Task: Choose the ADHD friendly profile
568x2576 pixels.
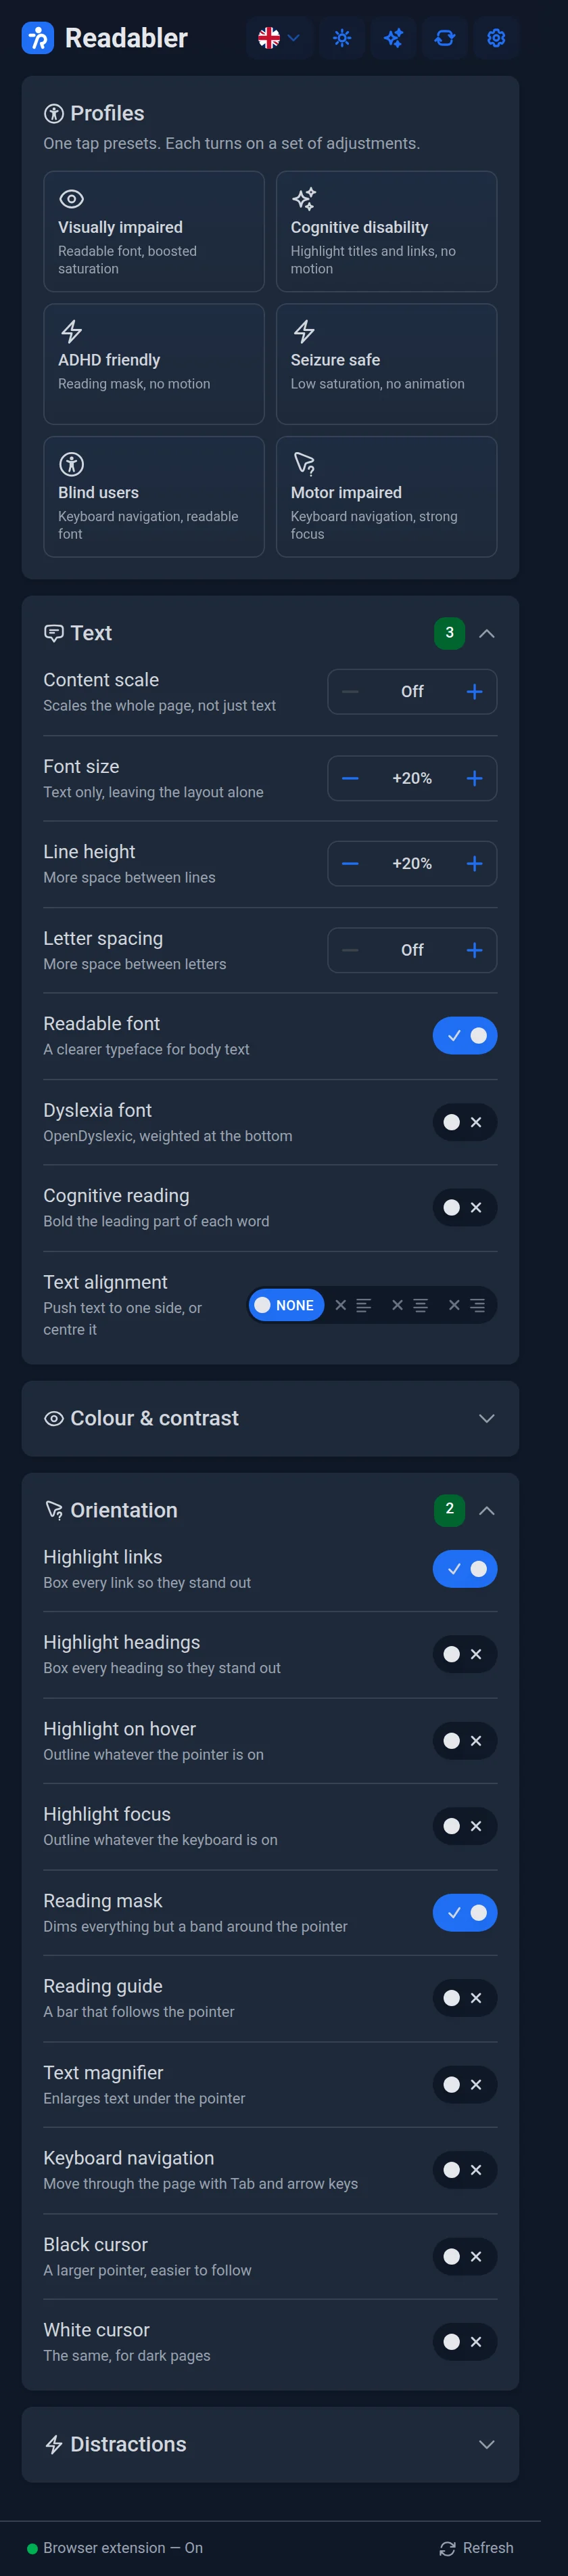Action: tap(153, 364)
